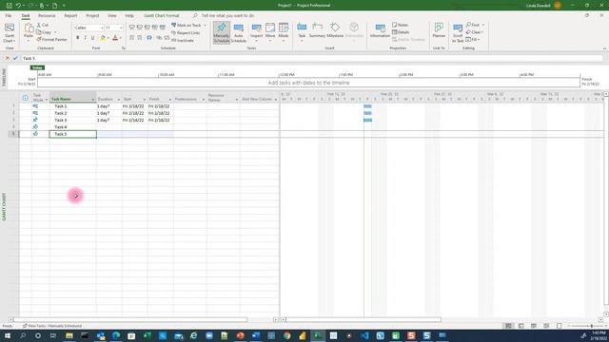
Task: Switch to the Gantt Chart Format tab
Action: pyautogui.click(x=162, y=16)
